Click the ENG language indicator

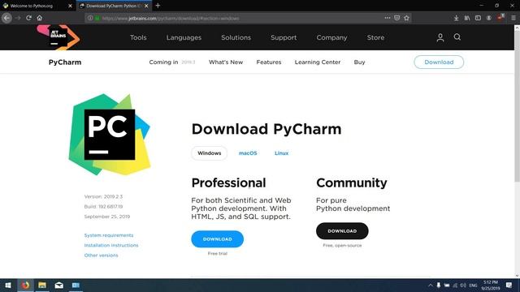pyautogui.click(x=473, y=286)
